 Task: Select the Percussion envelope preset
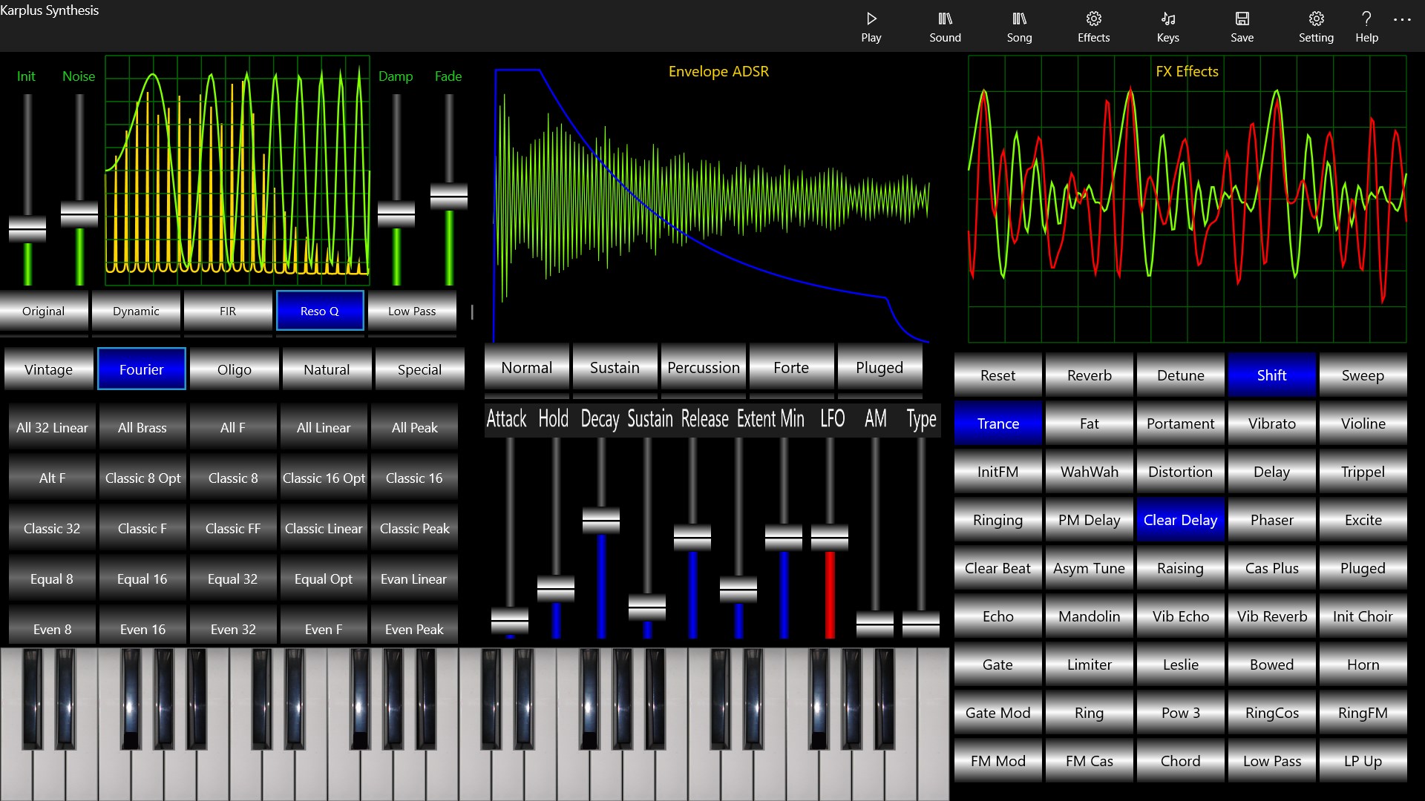click(703, 367)
